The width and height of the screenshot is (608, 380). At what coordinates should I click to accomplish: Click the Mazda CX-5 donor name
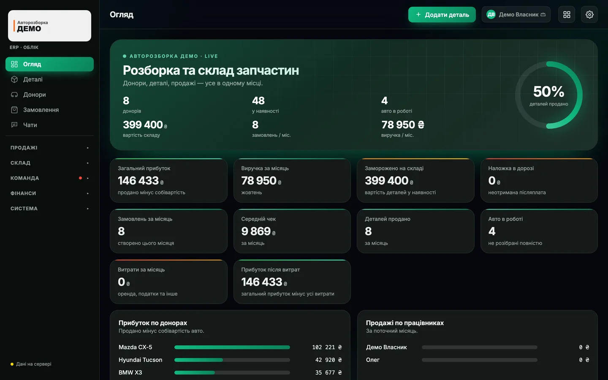point(135,347)
